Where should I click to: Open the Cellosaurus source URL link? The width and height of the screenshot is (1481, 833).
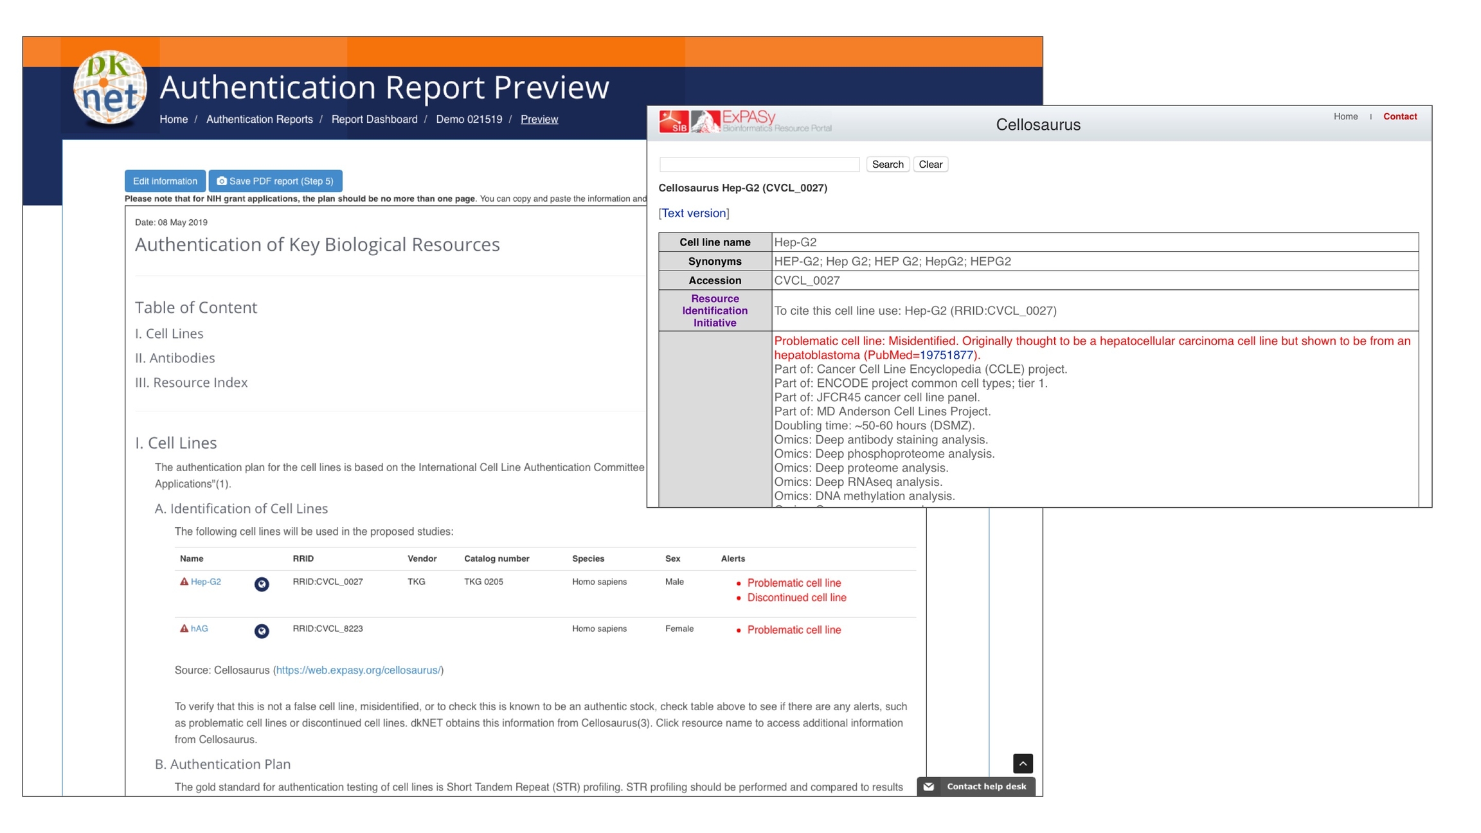pos(358,670)
